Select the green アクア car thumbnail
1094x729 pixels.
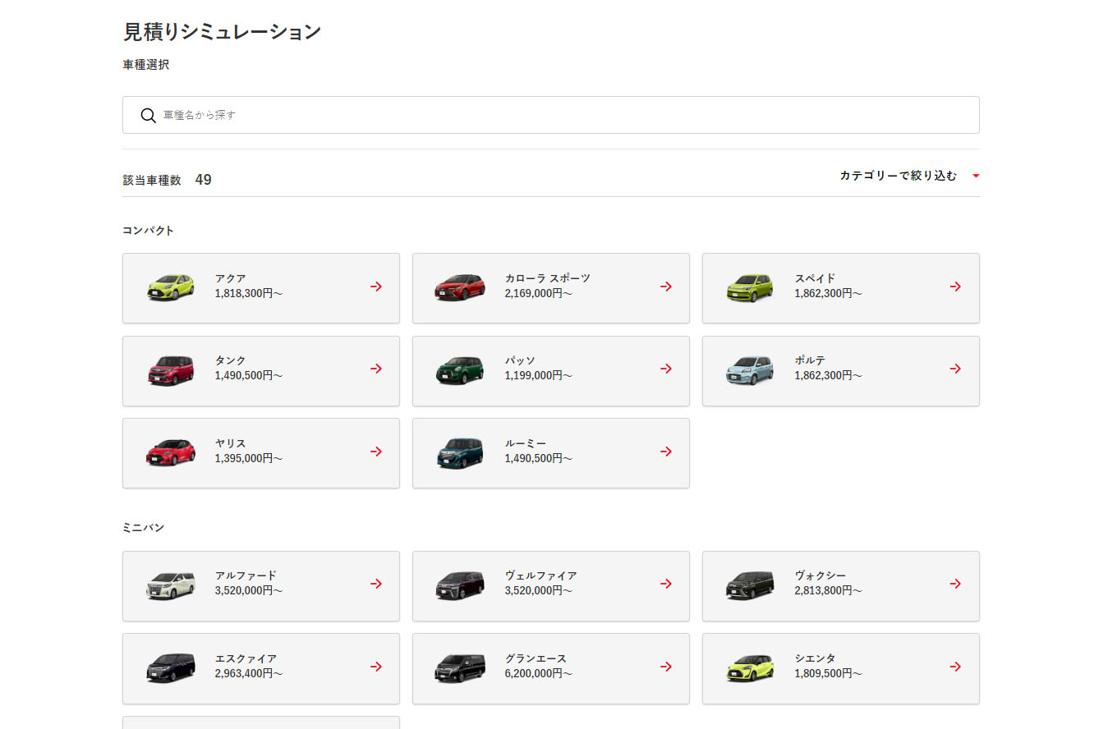[x=171, y=287]
